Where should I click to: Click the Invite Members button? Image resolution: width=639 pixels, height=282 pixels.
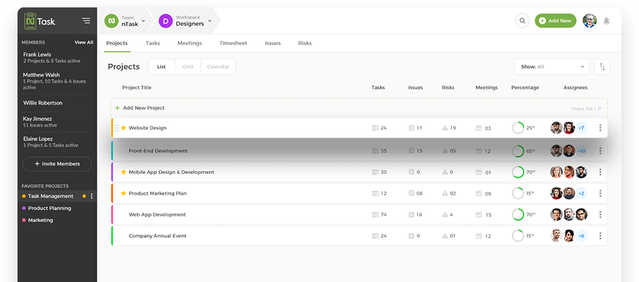[x=56, y=164]
